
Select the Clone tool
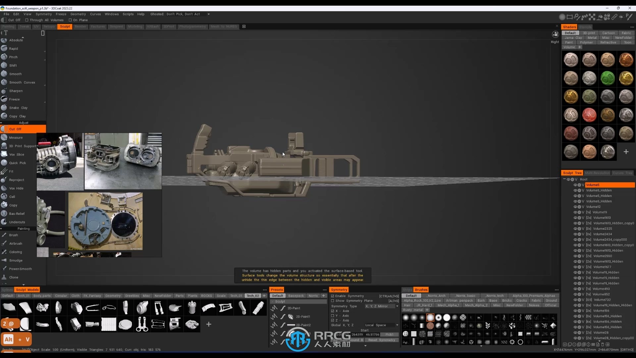[x=14, y=277]
